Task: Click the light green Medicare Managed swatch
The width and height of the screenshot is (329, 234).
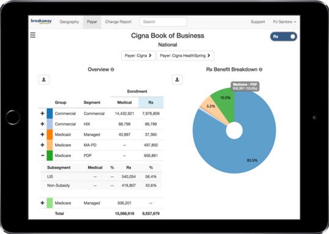Action: (x=49, y=203)
